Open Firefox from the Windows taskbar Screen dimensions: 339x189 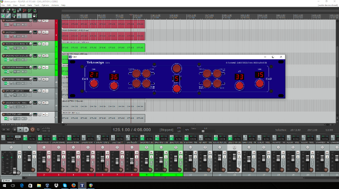tap(73, 185)
